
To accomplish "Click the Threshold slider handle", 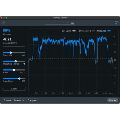I will click(15, 61).
